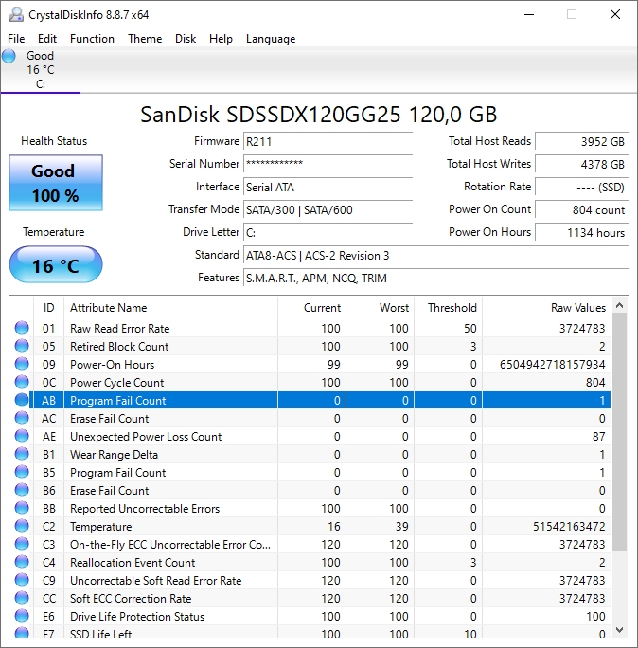Click the Standard field ATA8-ACS | ACS-2 Revision 3
Image resolution: width=638 pixels, height=648 pixels.
[x=436, y=255]
